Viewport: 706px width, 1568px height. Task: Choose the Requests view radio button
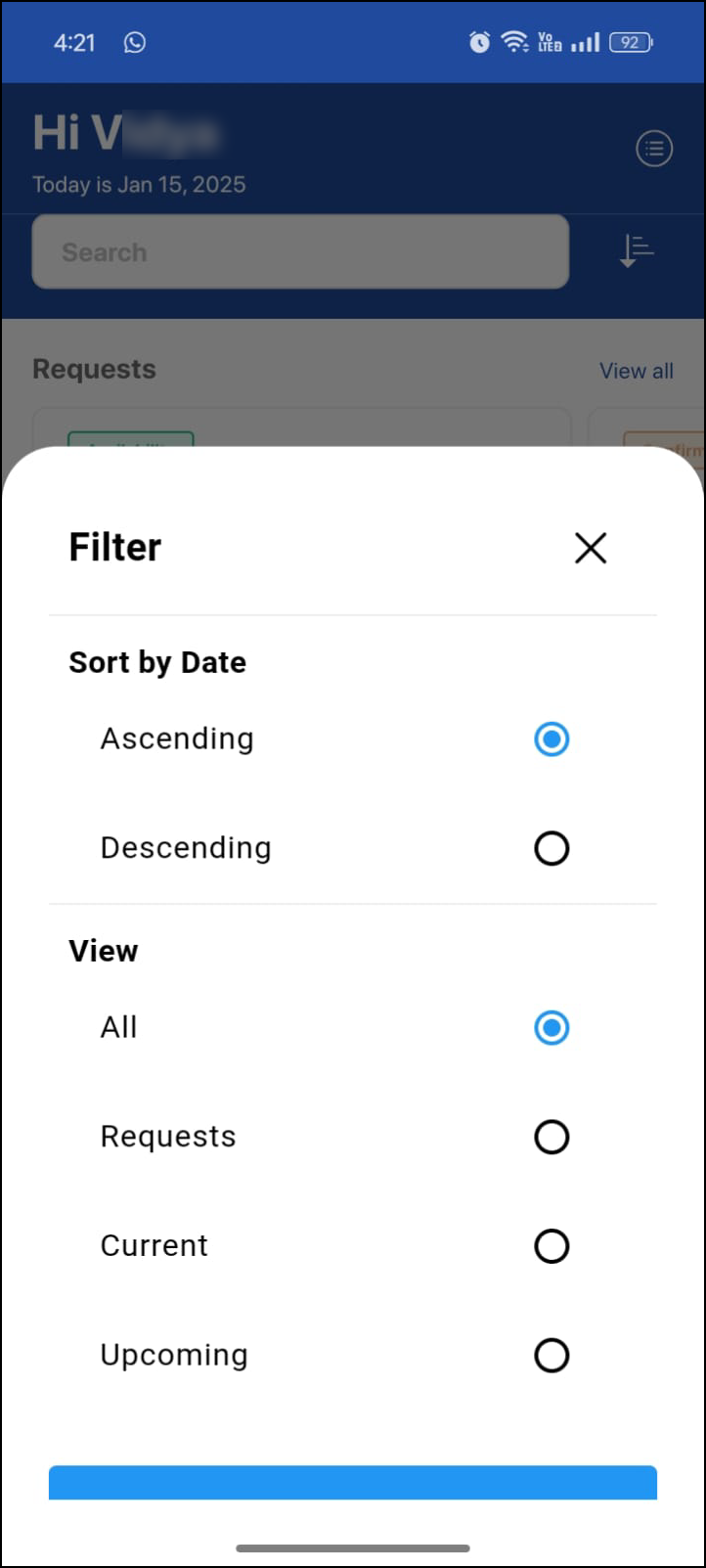[552, 1137]
